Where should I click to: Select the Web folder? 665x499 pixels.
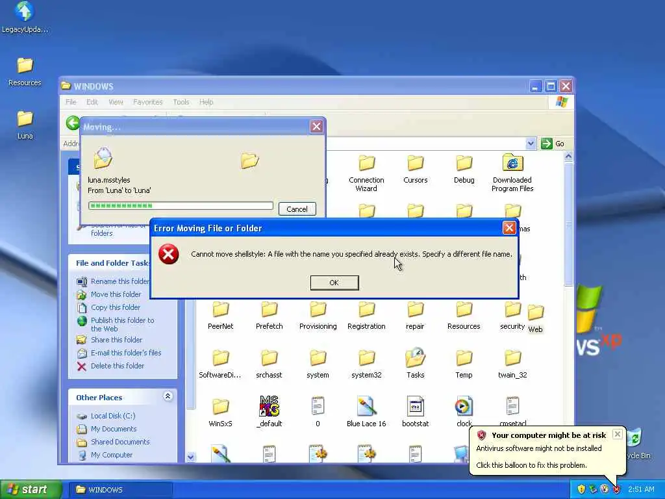pyautogui.click(x=535, y=318)
